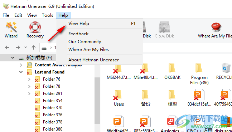Image resolution: width=232 pixels, height=132 pixels.
Task: Click the Content-Aware Analysis magnifier icon
Action: tap(29, 65)
